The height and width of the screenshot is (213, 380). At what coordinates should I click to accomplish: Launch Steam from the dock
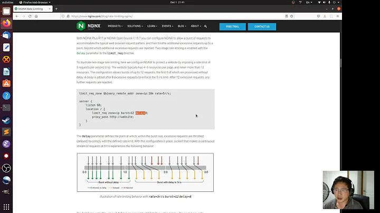(6, 120)
